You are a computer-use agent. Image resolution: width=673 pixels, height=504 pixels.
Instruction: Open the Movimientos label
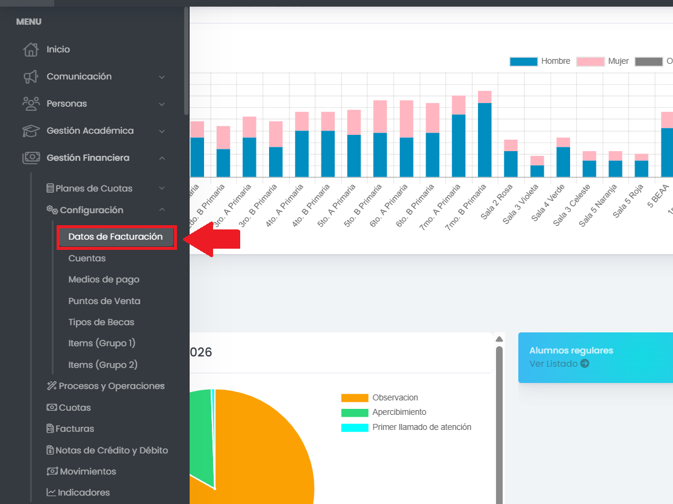pos(88,471)
